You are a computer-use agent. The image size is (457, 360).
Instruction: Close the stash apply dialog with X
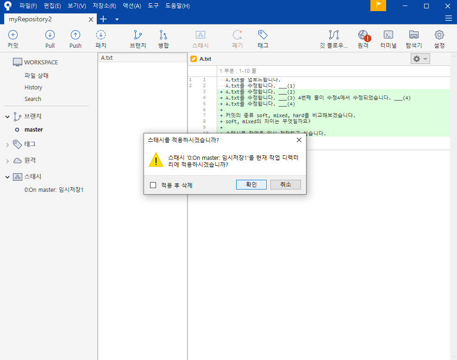point(299,140)
